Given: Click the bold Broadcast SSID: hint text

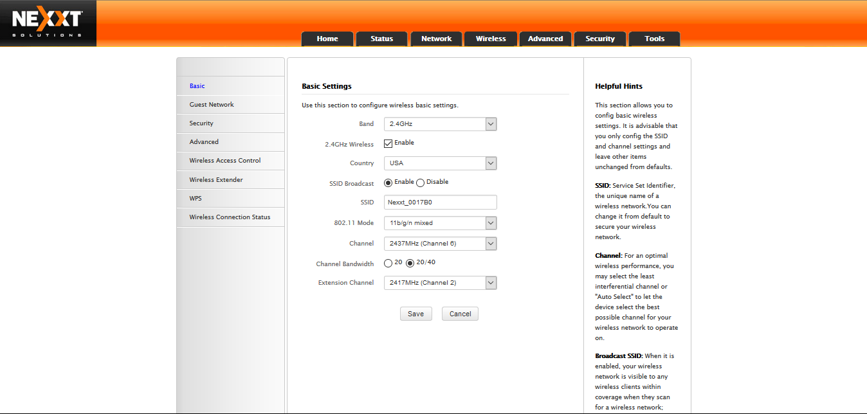Looking at the screenshot, I should tap(619, 356).
